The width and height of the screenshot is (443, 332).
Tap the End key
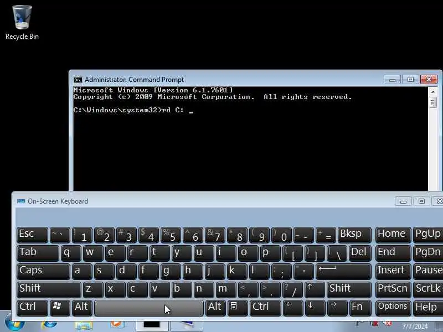393,253
